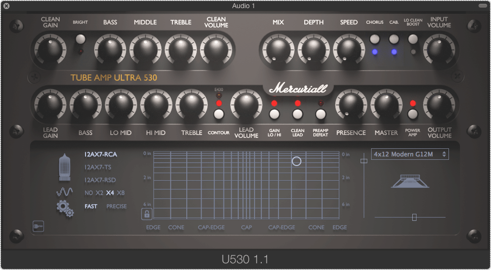Click the Input Volume knob

(x=439, y=50)
